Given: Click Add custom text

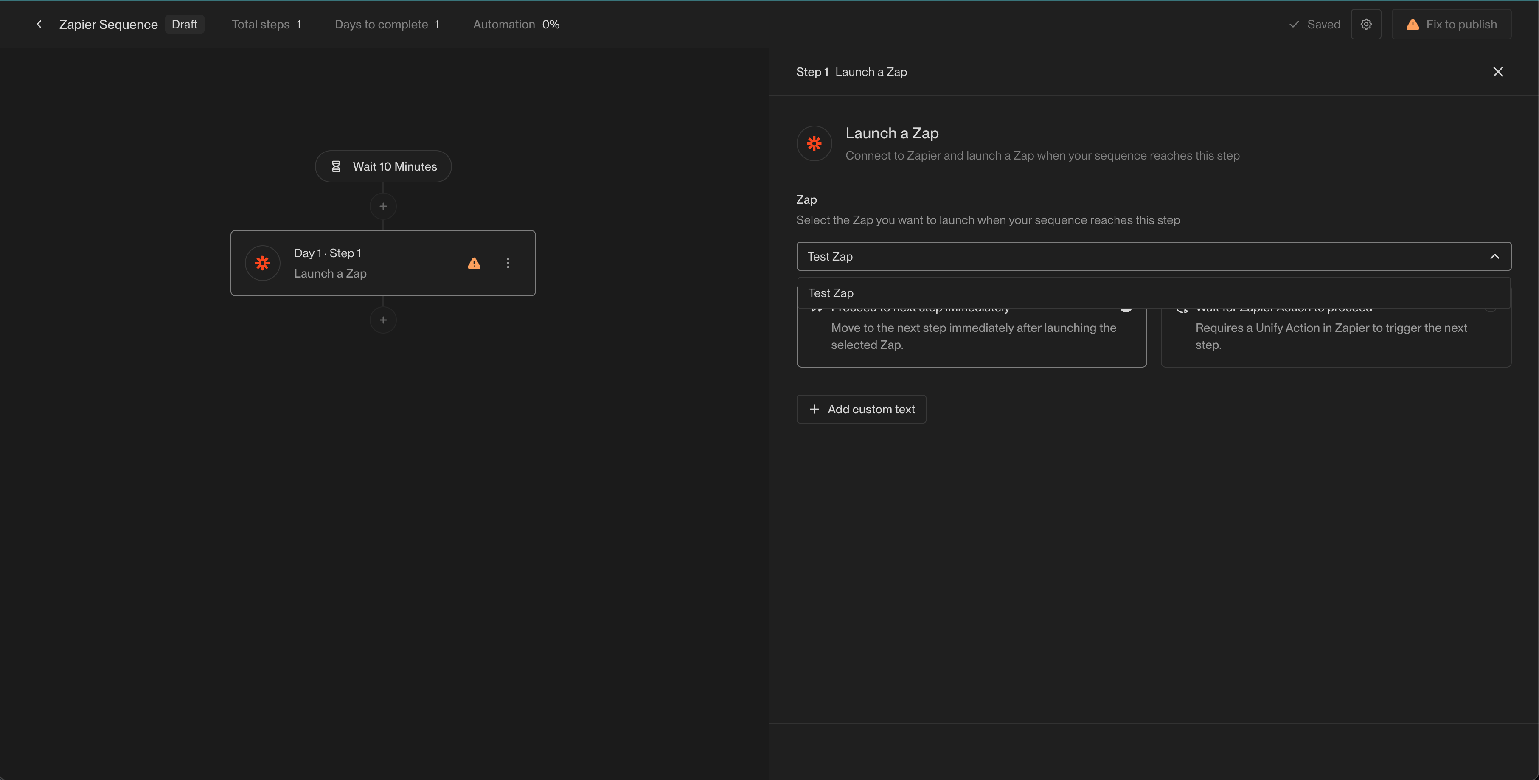Looking at the screenshot, I should 861,409.
